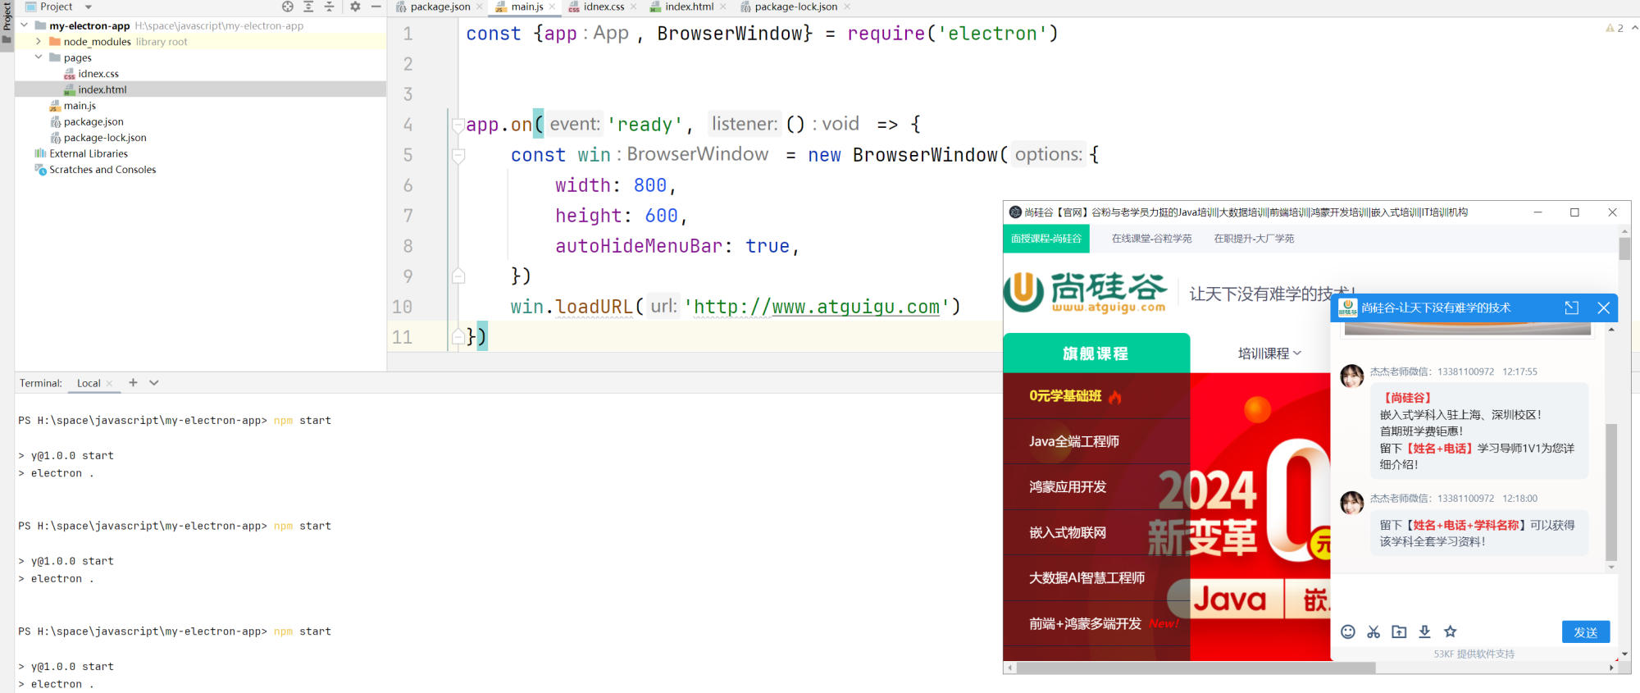Open the Project view dropdown

click(x=89, y=7)
